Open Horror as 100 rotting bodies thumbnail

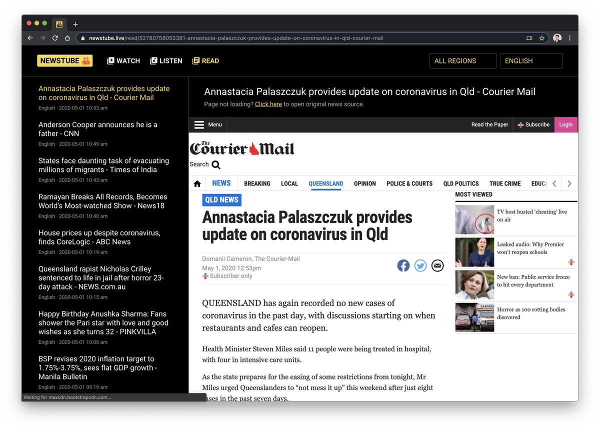tap(474, 317)
